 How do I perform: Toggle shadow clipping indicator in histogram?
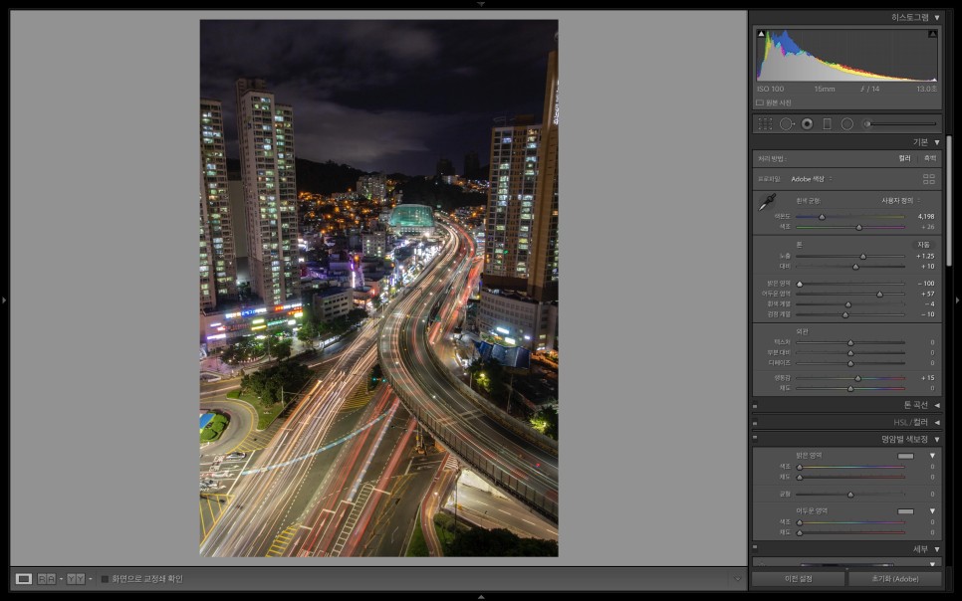(762, 34)
